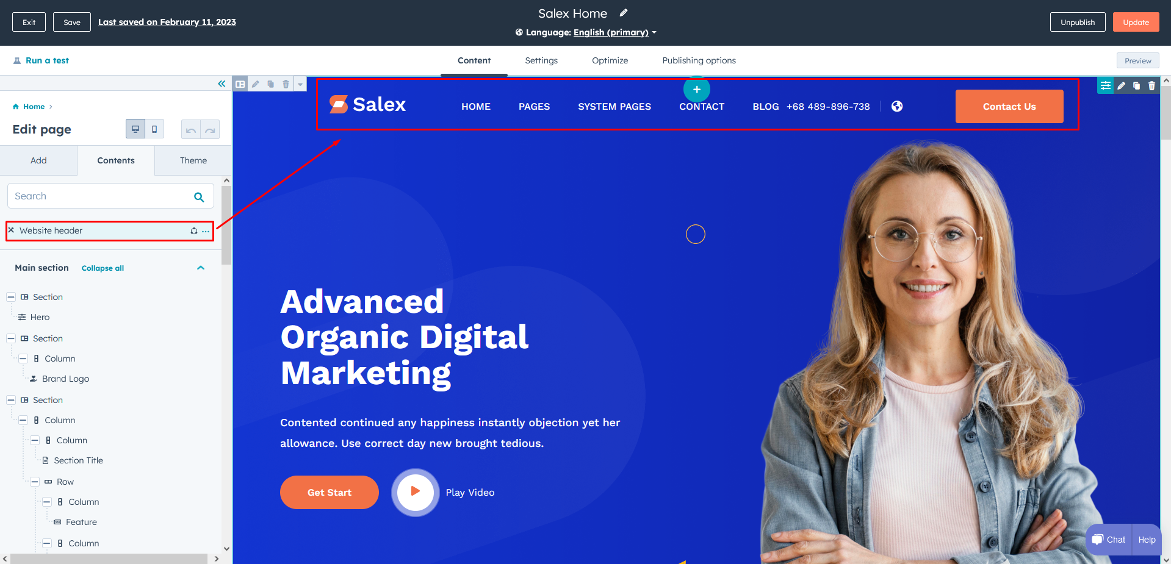Switch to the Theme tab in sidebar

pyautogui.click(x=193, y=160)
